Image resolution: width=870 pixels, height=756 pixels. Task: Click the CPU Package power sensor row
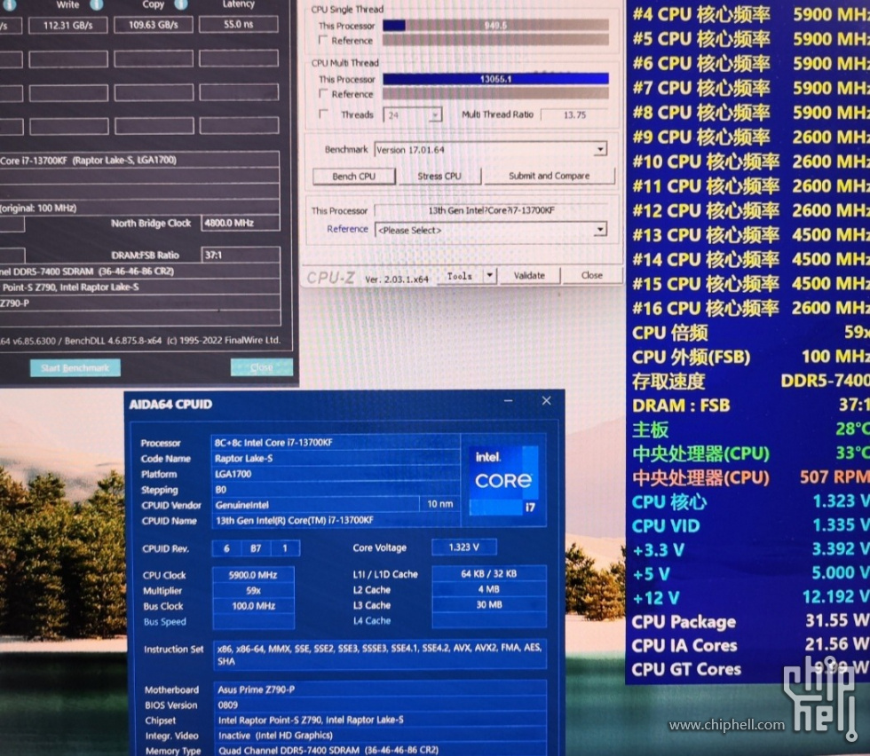point(751,621)
